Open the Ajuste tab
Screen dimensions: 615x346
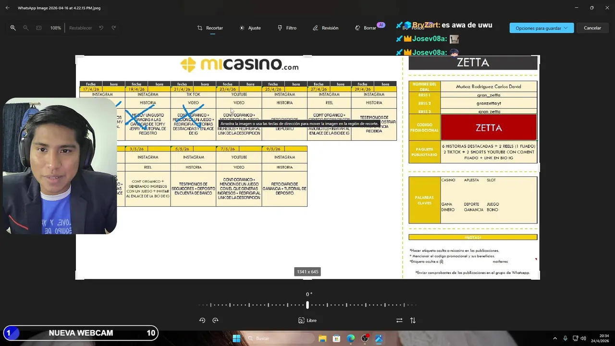click(250, 28)
